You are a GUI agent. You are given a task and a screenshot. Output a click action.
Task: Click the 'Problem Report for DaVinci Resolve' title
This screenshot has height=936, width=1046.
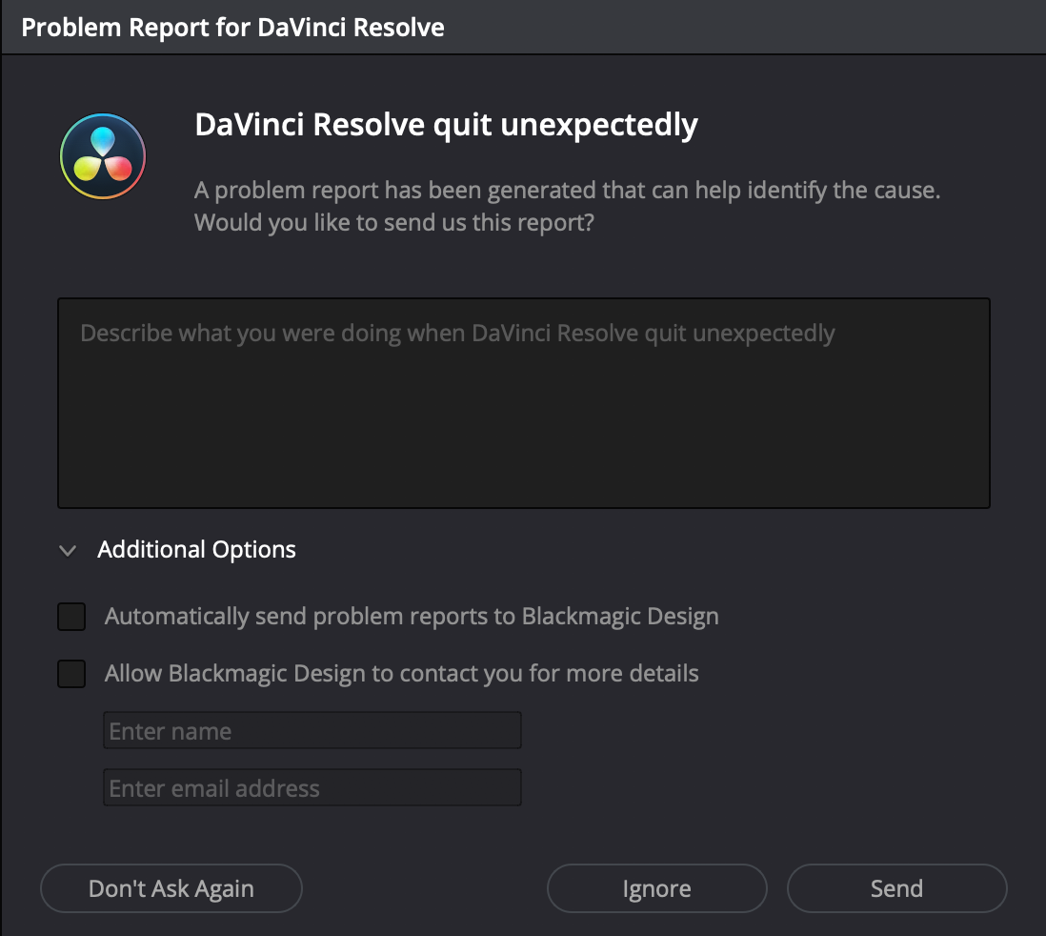(232, 28)
